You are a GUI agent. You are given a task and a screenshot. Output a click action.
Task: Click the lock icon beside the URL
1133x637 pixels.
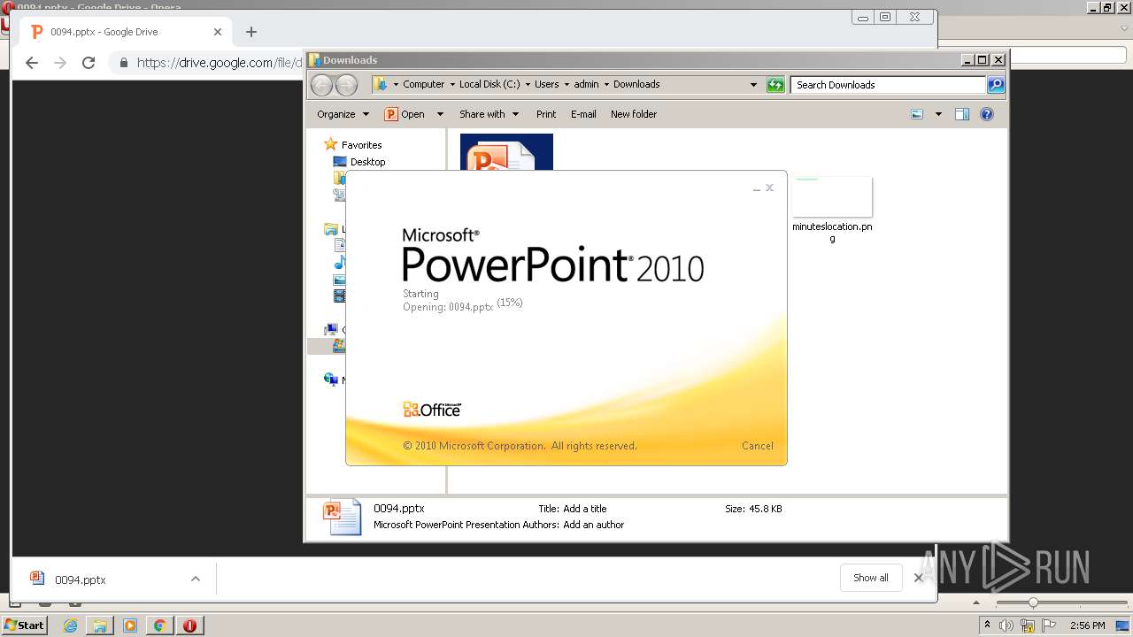pos(124,63)
